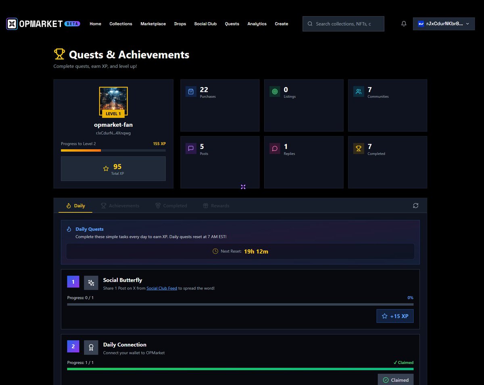The image size is (484, 385).
Task: Click the 19h 12m countdown
Action: (x=256, y=251)
